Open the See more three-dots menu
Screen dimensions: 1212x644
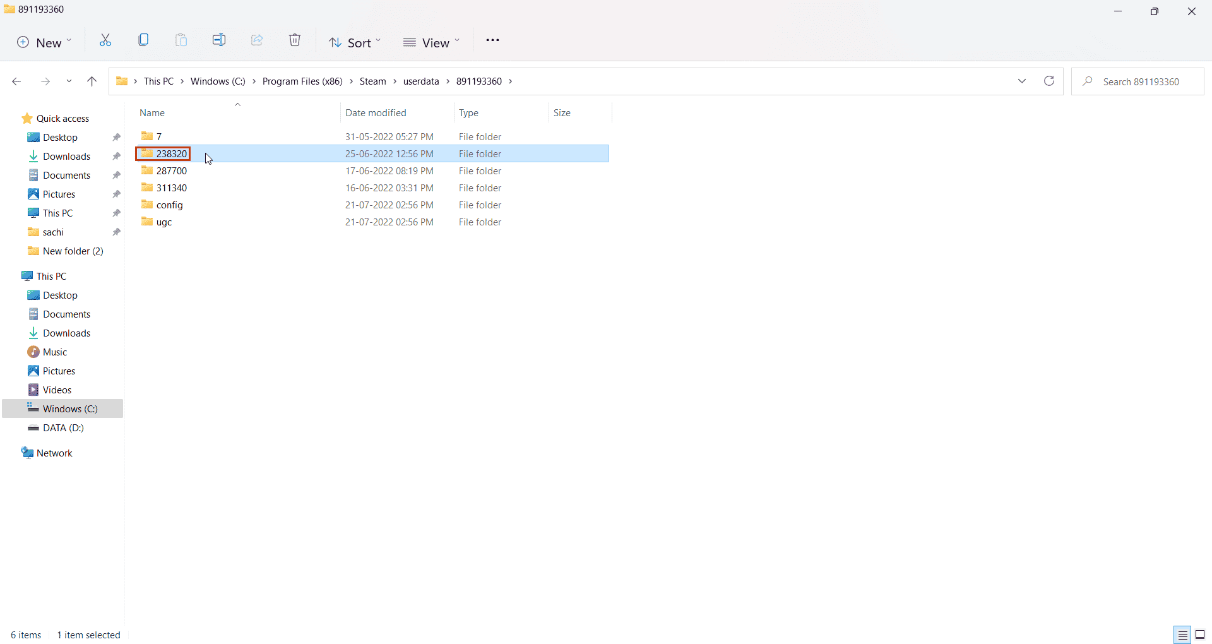(492, 40)
